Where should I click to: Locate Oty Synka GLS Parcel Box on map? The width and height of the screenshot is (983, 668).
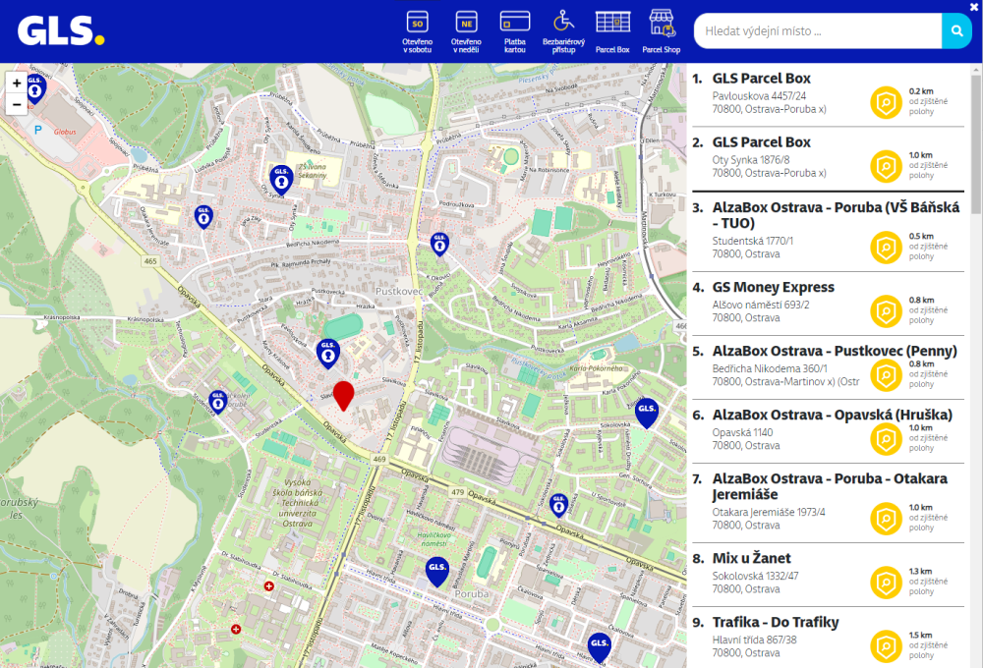click(886, 165)
